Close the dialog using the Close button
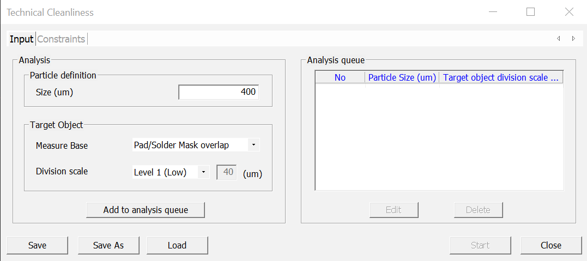587x261 pixels. pos(550,245)
